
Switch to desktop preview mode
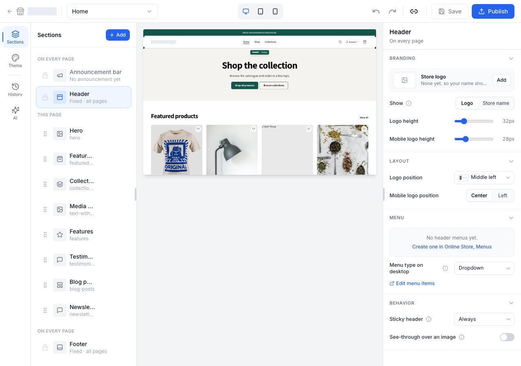(x=246, y=11)
